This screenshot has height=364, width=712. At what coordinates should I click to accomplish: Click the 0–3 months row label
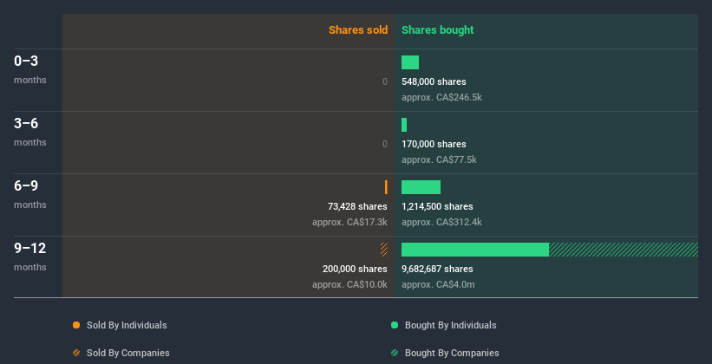coord(30,69)
